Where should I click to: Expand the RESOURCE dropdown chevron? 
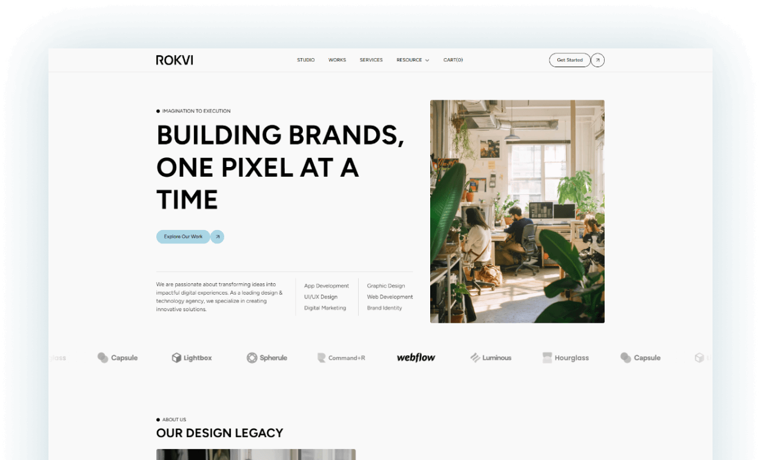click(427, 61)
